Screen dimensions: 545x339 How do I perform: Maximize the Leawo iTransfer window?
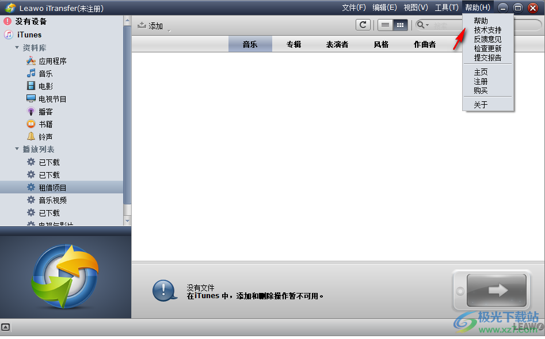(x=518, y=7)
